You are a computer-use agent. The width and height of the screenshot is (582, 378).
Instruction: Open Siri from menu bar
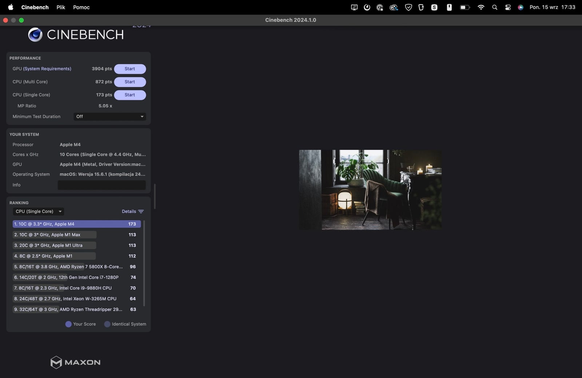pos(521,7)
